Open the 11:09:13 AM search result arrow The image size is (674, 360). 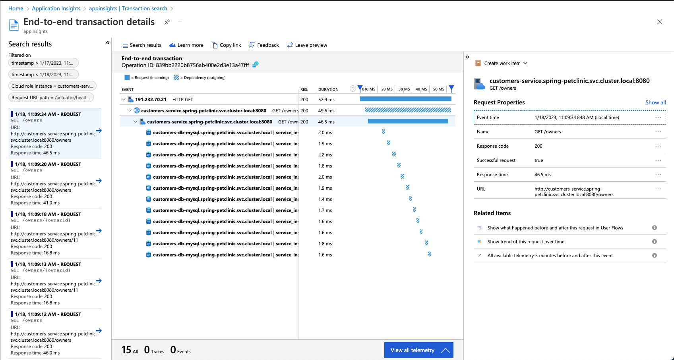tap(99, 281)
